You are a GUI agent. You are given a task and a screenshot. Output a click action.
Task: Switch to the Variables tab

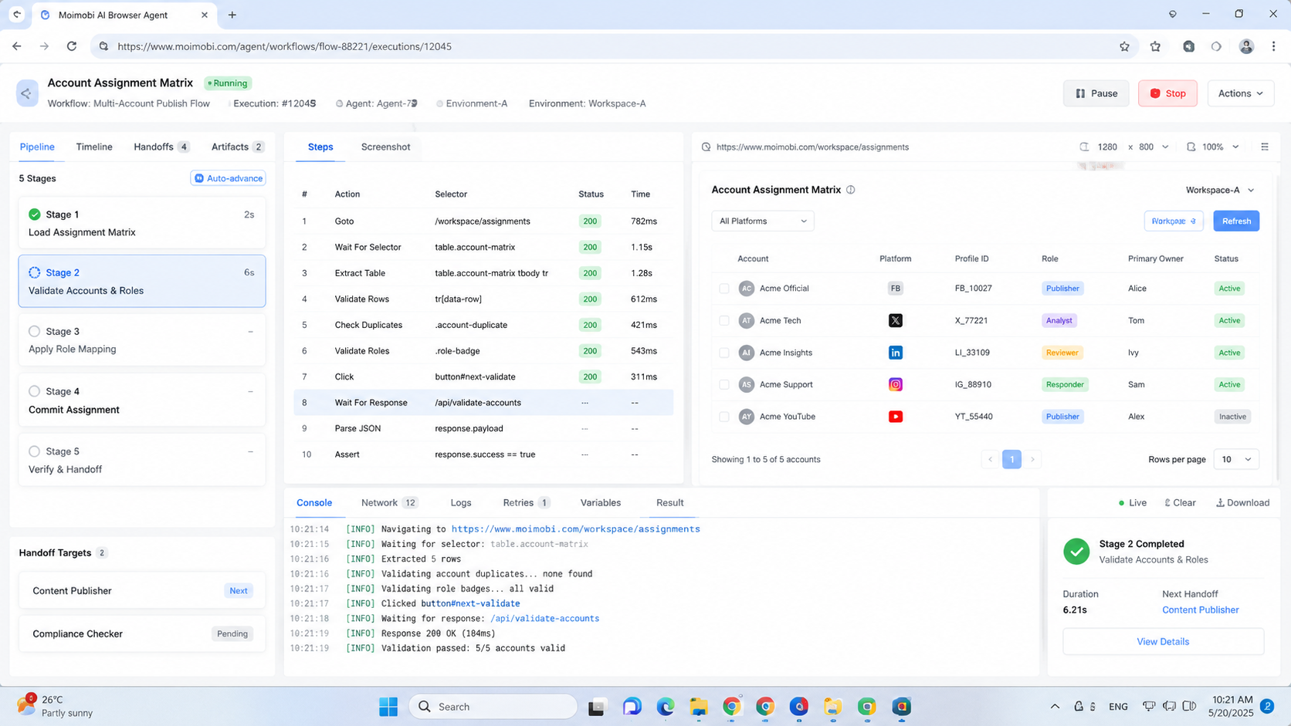click(x=601, y=502)
